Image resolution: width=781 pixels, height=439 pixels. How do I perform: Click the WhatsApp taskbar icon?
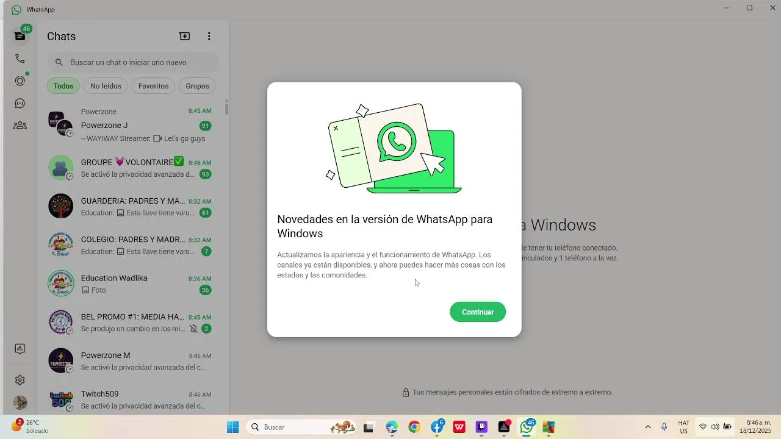click(x=527, y=427)
